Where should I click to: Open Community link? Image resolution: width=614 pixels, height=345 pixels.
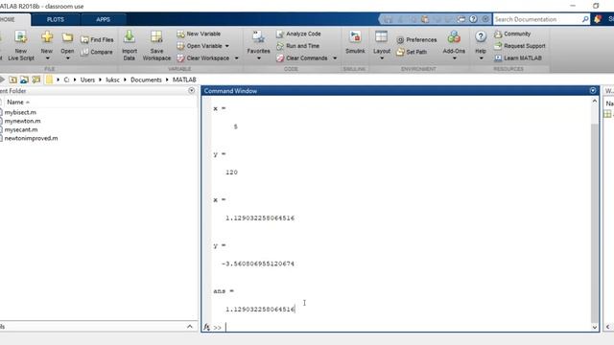512,34
